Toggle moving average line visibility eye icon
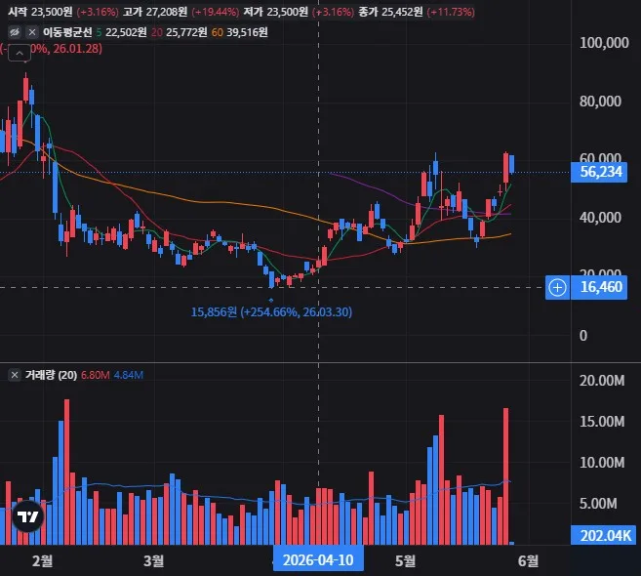This screenshot has width=641, height=576. pos(15,32)
